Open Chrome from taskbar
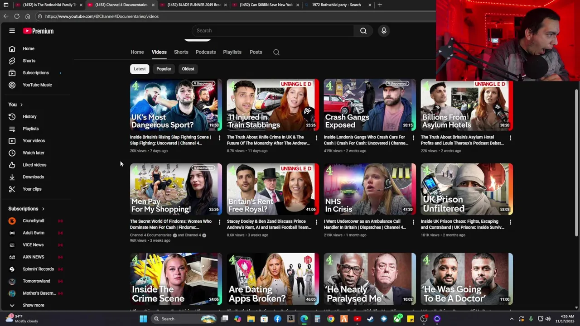This screenshot has height=326, width=580. click(331, 319)
